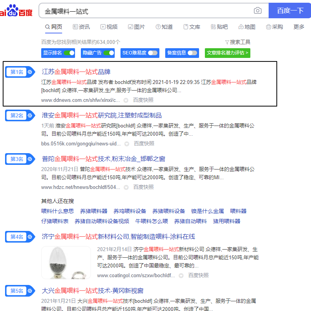The height and width of the screenshot is (311, 311).
Task: Open the 采购 tab
Action: pos(274,27)
